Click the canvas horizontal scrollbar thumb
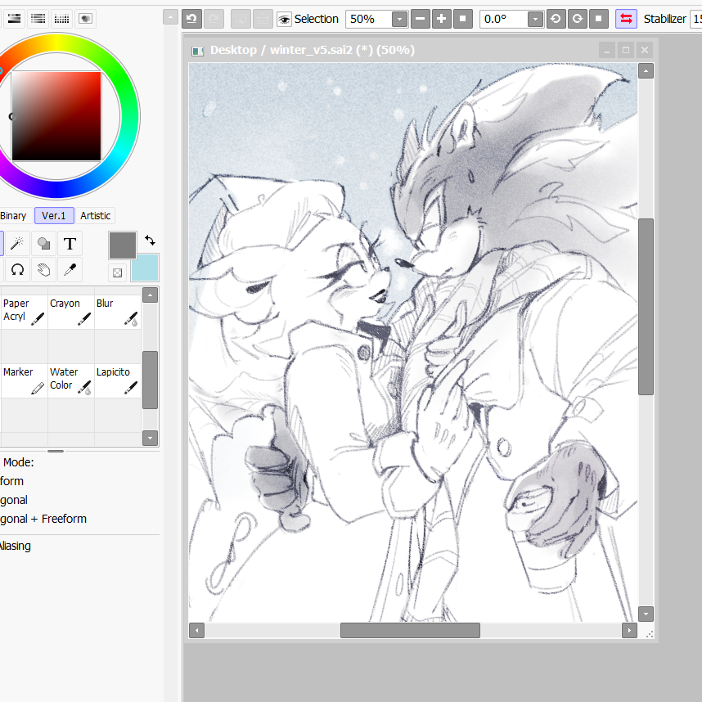The image size is (702, 702). (x=410, y=630)
